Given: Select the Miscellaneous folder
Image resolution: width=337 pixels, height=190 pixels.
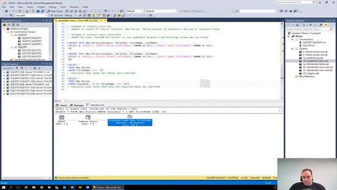Looking at the screenshot, I should tap(306, 76).
